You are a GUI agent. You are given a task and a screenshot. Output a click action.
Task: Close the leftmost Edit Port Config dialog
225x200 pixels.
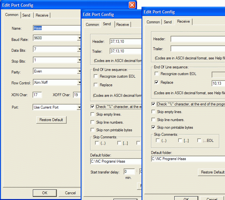[x=132, y=5]
